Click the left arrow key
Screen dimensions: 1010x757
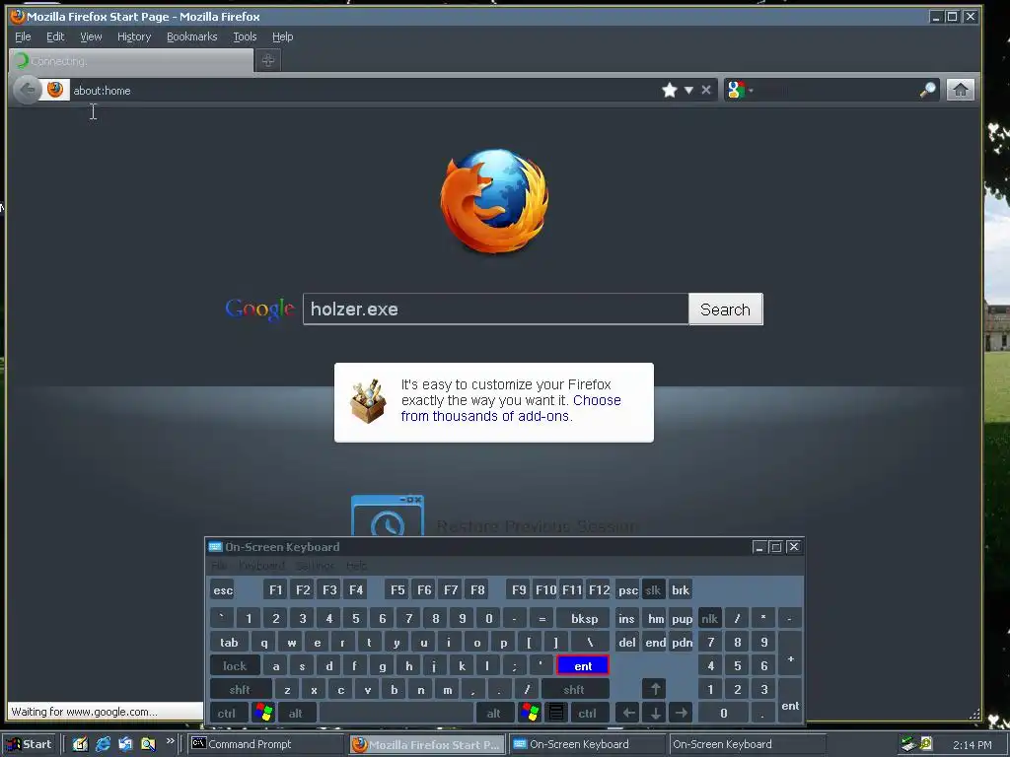[x=628, y=714]
